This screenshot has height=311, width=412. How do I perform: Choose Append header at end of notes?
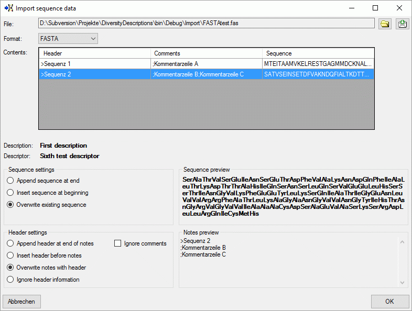pos(50,243)
